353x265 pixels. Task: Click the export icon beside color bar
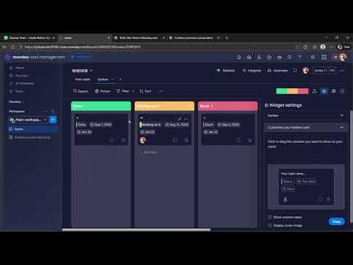315,91
